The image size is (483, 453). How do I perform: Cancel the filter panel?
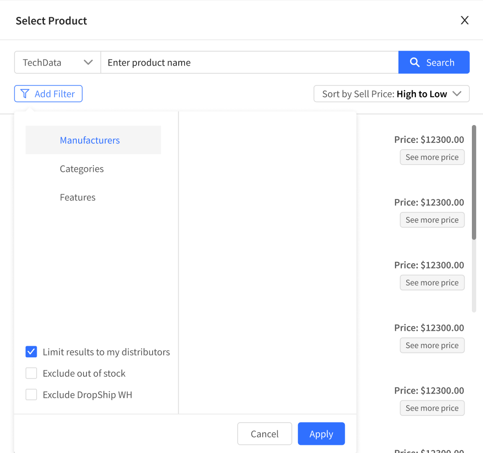(265, 434)
